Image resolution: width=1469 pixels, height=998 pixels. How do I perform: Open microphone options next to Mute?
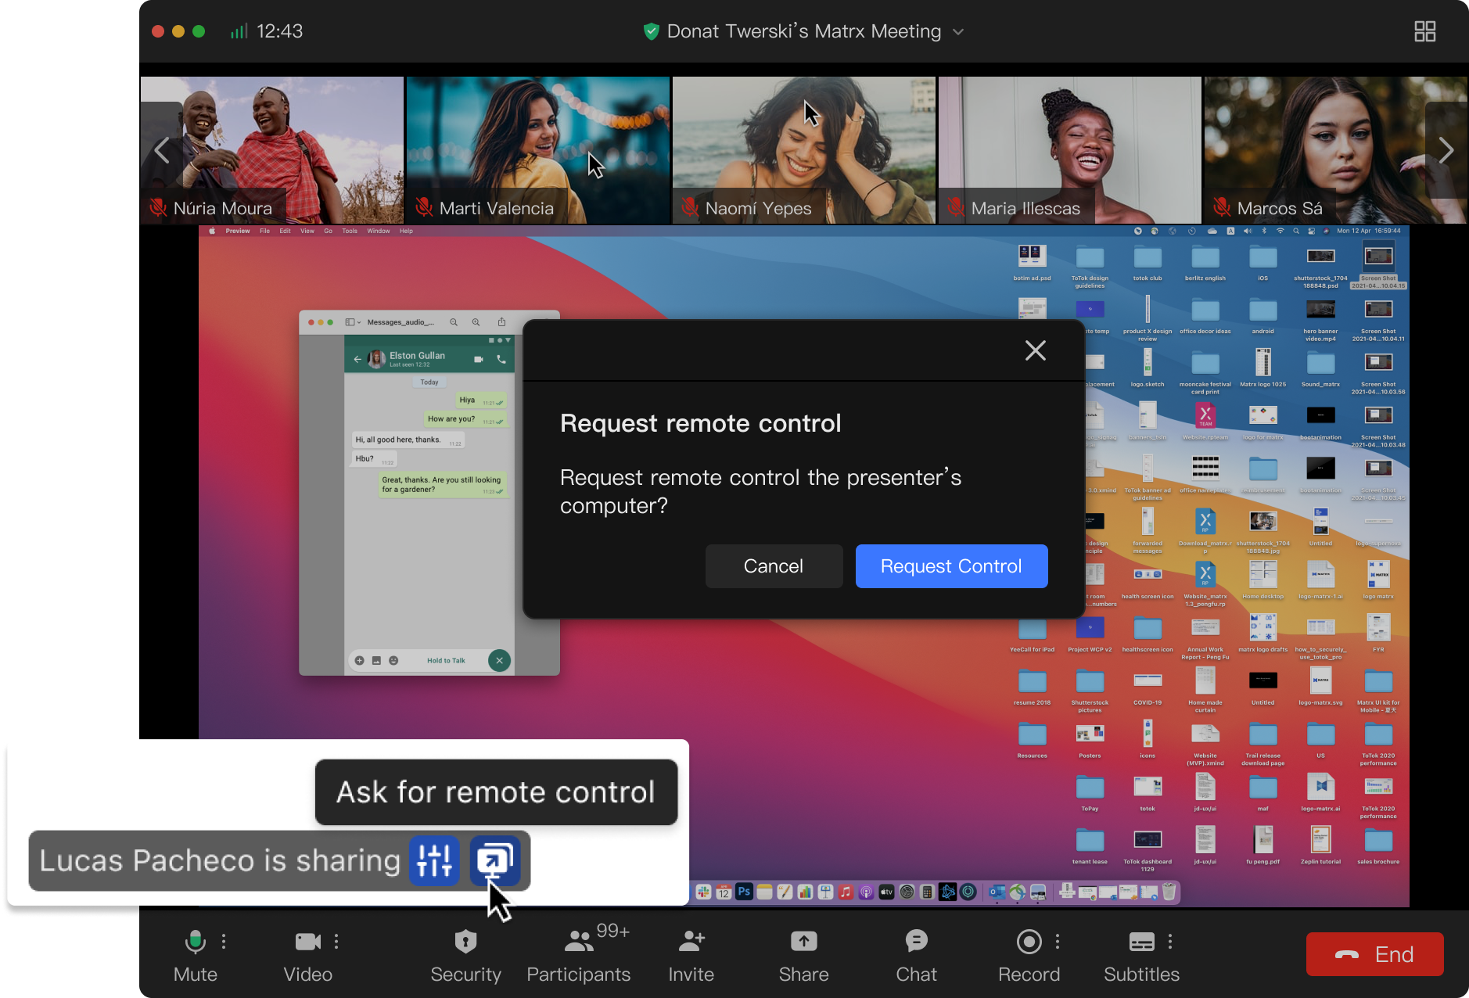point(224,941)
